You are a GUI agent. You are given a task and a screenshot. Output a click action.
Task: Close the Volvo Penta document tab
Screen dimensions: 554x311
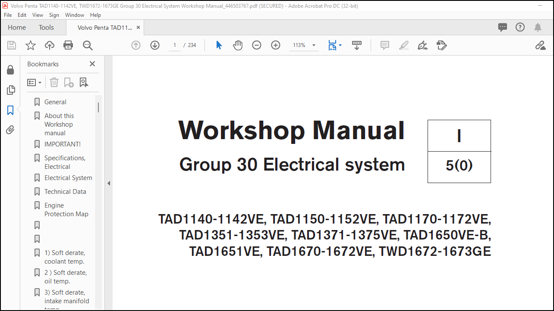pos(138,27)
